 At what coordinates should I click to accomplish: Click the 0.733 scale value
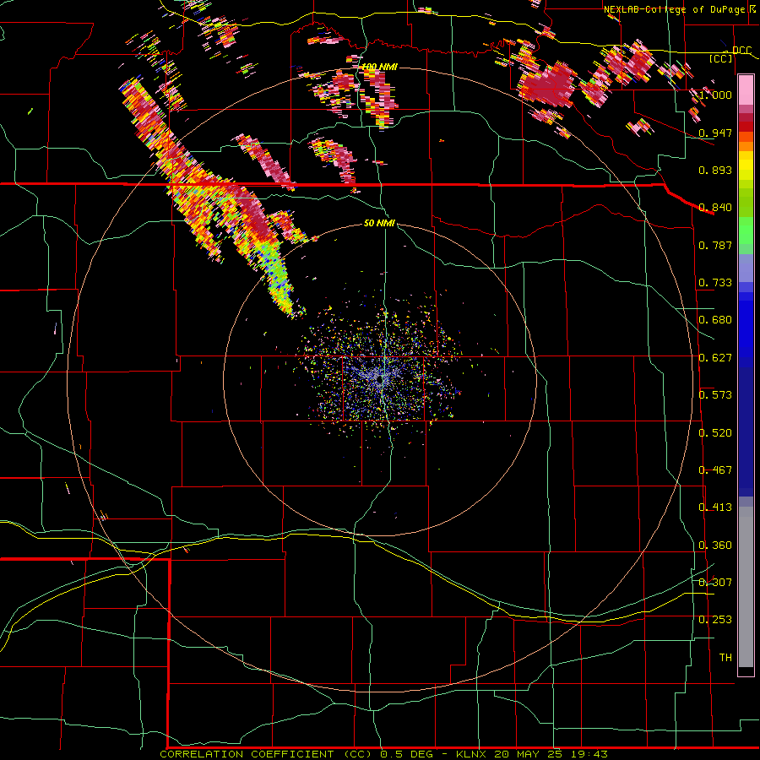715,283
